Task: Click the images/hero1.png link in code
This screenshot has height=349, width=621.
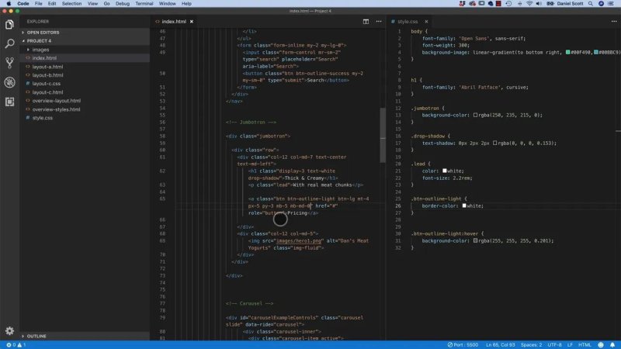Action: coord(299,240)
